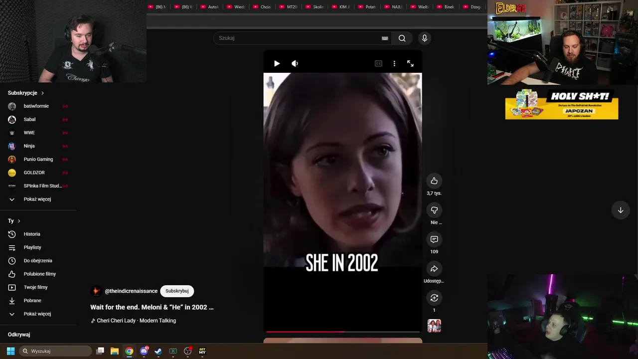638x359 pixels.
Task: Open the Windows Start menu
Action: pyautogui.click(x=10, y=351)
